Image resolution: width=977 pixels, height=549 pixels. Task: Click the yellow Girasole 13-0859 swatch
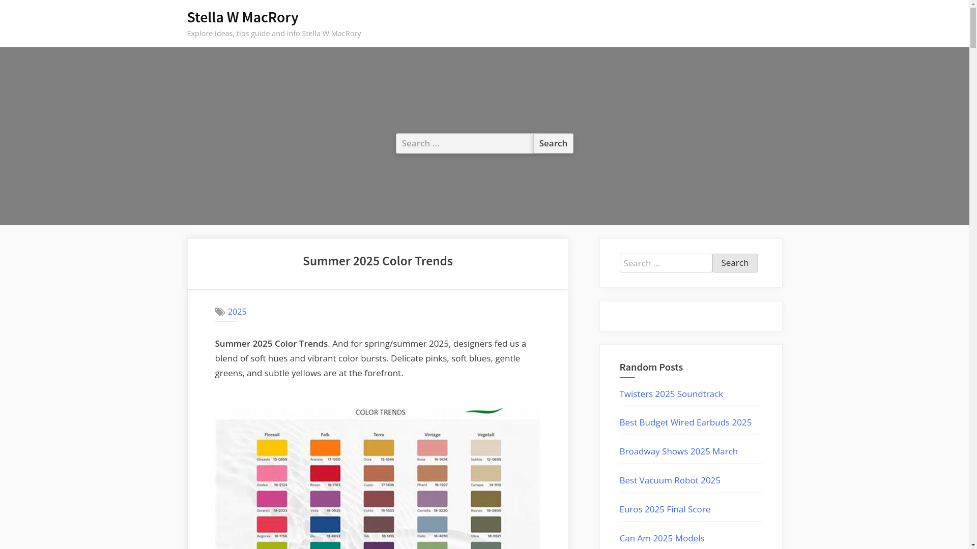[272, 448]
